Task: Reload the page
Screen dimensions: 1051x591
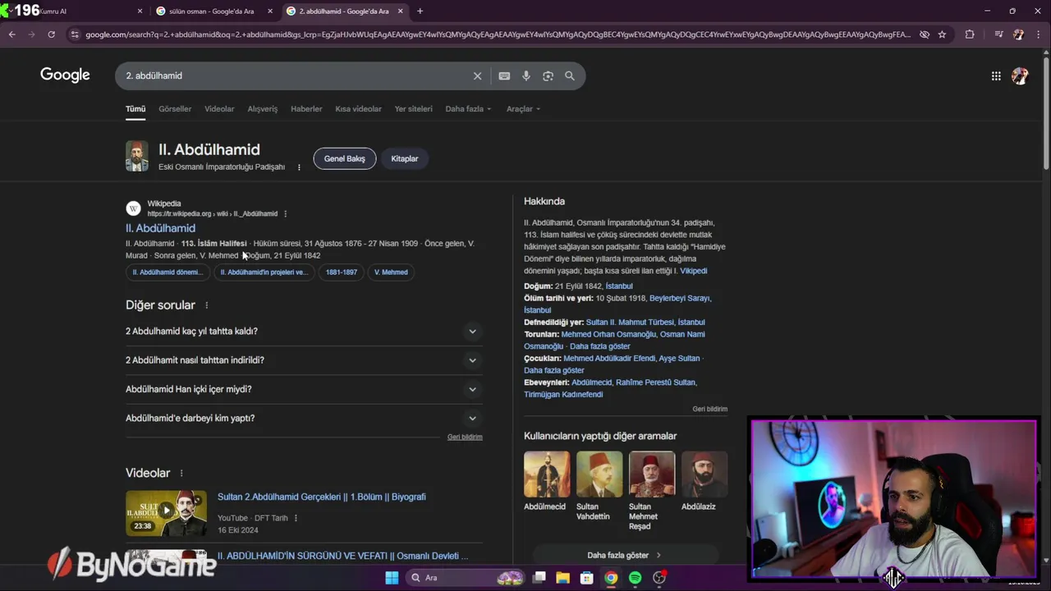Action: tap(51, 34)
